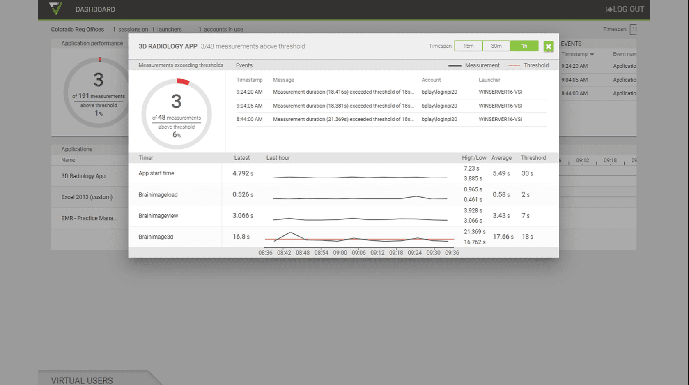The height and width of the screenshot is (385, 689).
Task: Click the green V logo icon
Action: coord(55,9)
